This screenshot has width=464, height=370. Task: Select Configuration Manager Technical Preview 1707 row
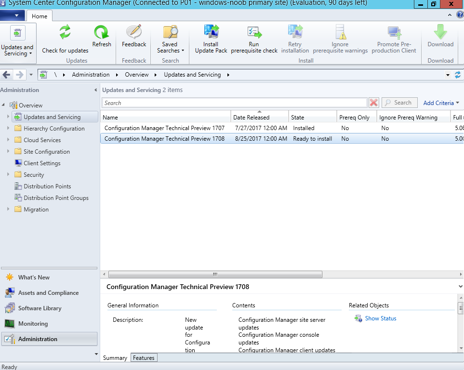coord(282,128)
